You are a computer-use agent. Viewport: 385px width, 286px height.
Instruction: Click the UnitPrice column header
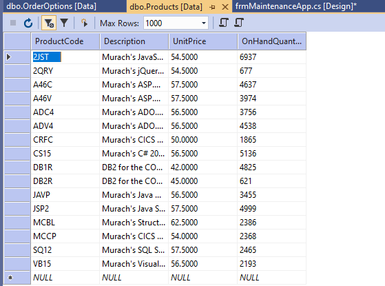click(203, 41)
